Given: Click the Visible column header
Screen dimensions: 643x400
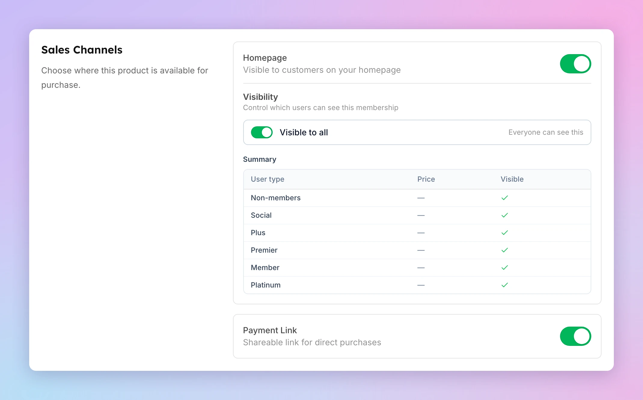Looking at the screenshot, I should pos(512,179).
